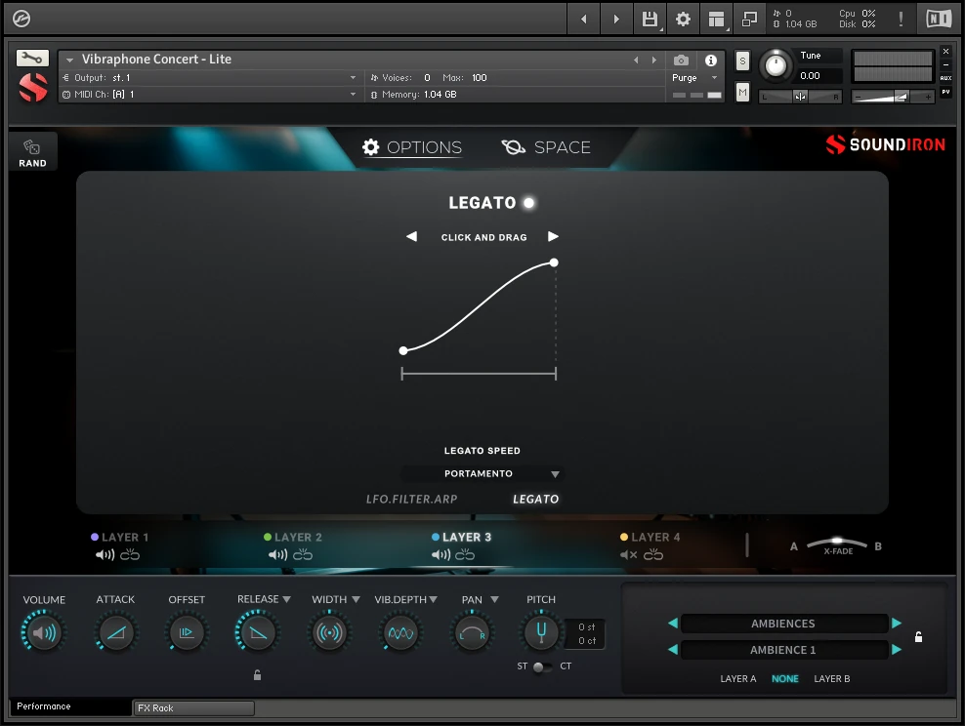965x726 pixels.
Task: Click the Ambience 1 selection field
Action: [x=785, y=649]
